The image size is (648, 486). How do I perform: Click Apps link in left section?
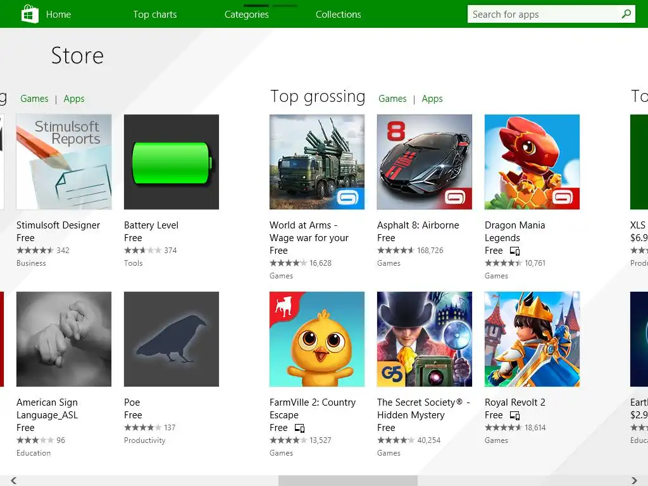[x=74, y=99]
